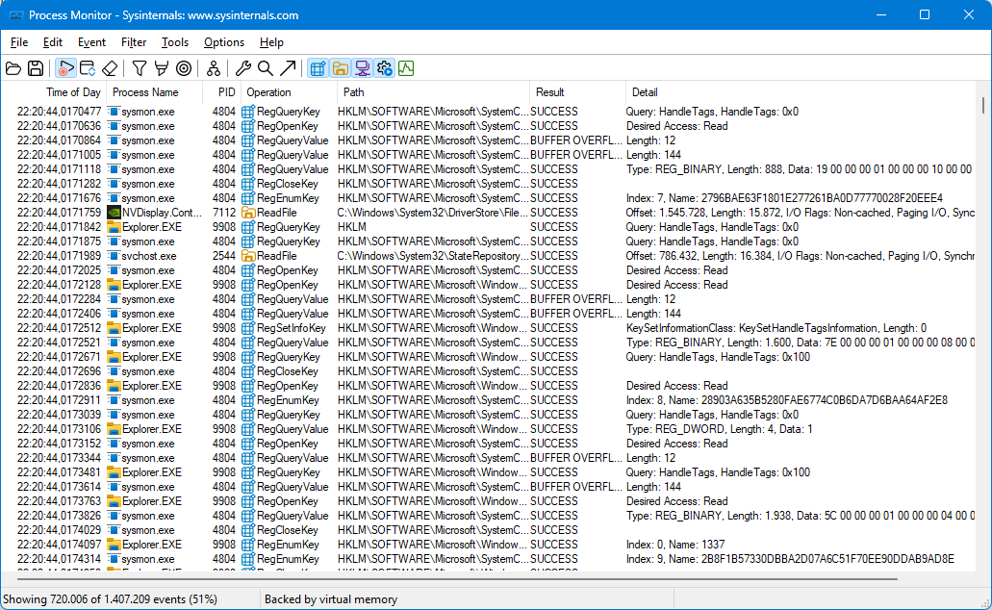Open the Event menu
This screenshot has width=992, height=610.
click(91, 42)
